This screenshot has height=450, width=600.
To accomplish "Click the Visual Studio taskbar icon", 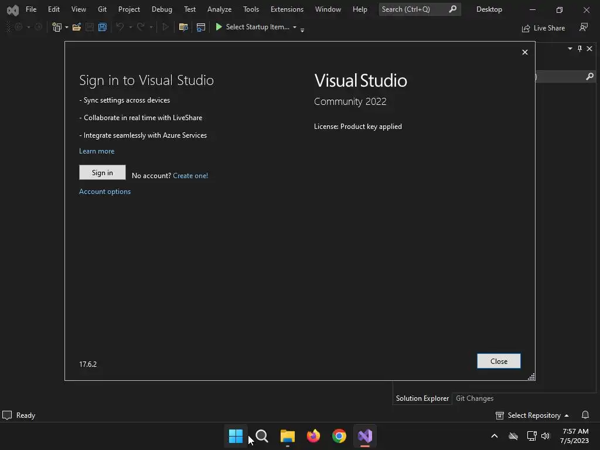I will point(365,436).
